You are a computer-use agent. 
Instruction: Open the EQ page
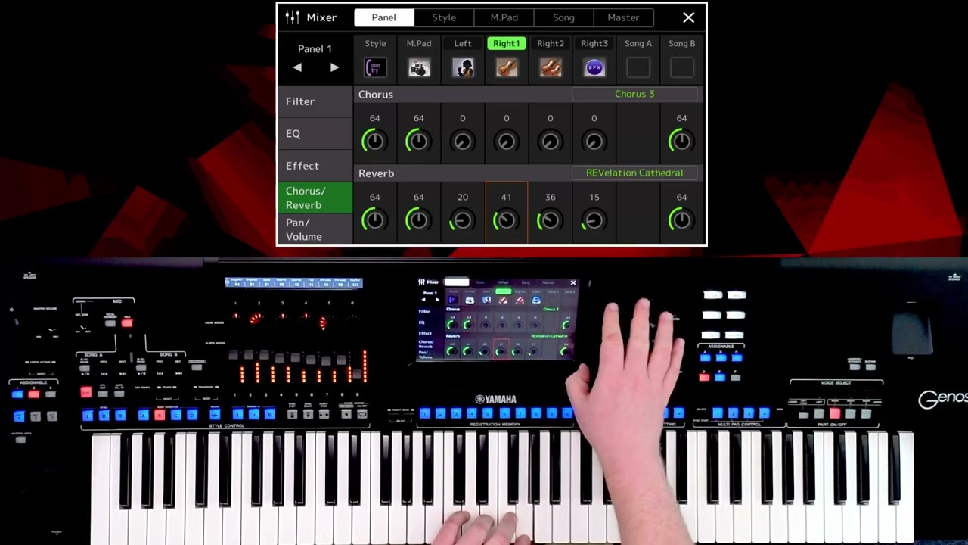315,134
